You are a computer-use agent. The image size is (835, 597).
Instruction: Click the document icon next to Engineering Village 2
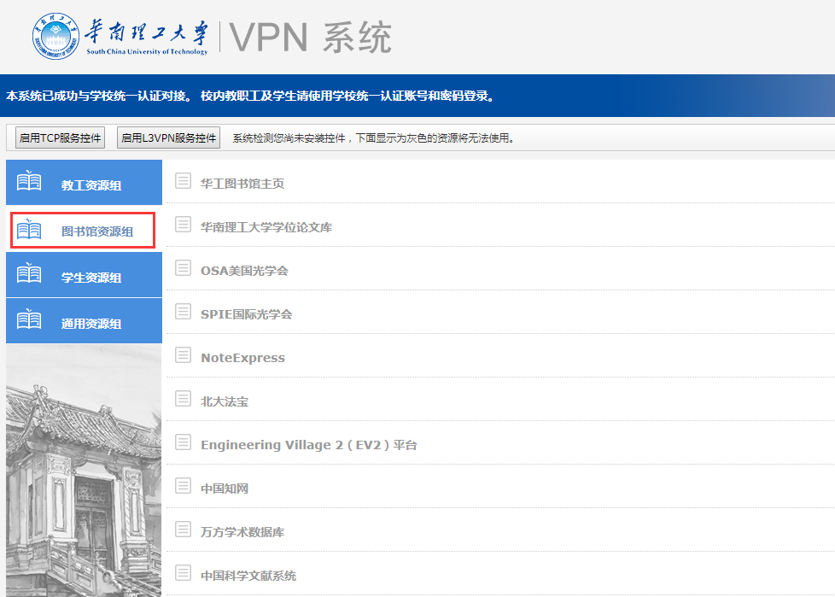[x=184, y=442]
